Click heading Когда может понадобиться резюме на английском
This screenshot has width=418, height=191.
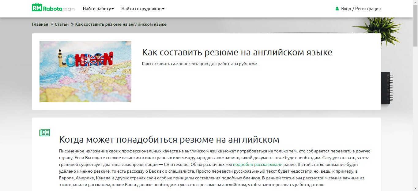(169, 140)
